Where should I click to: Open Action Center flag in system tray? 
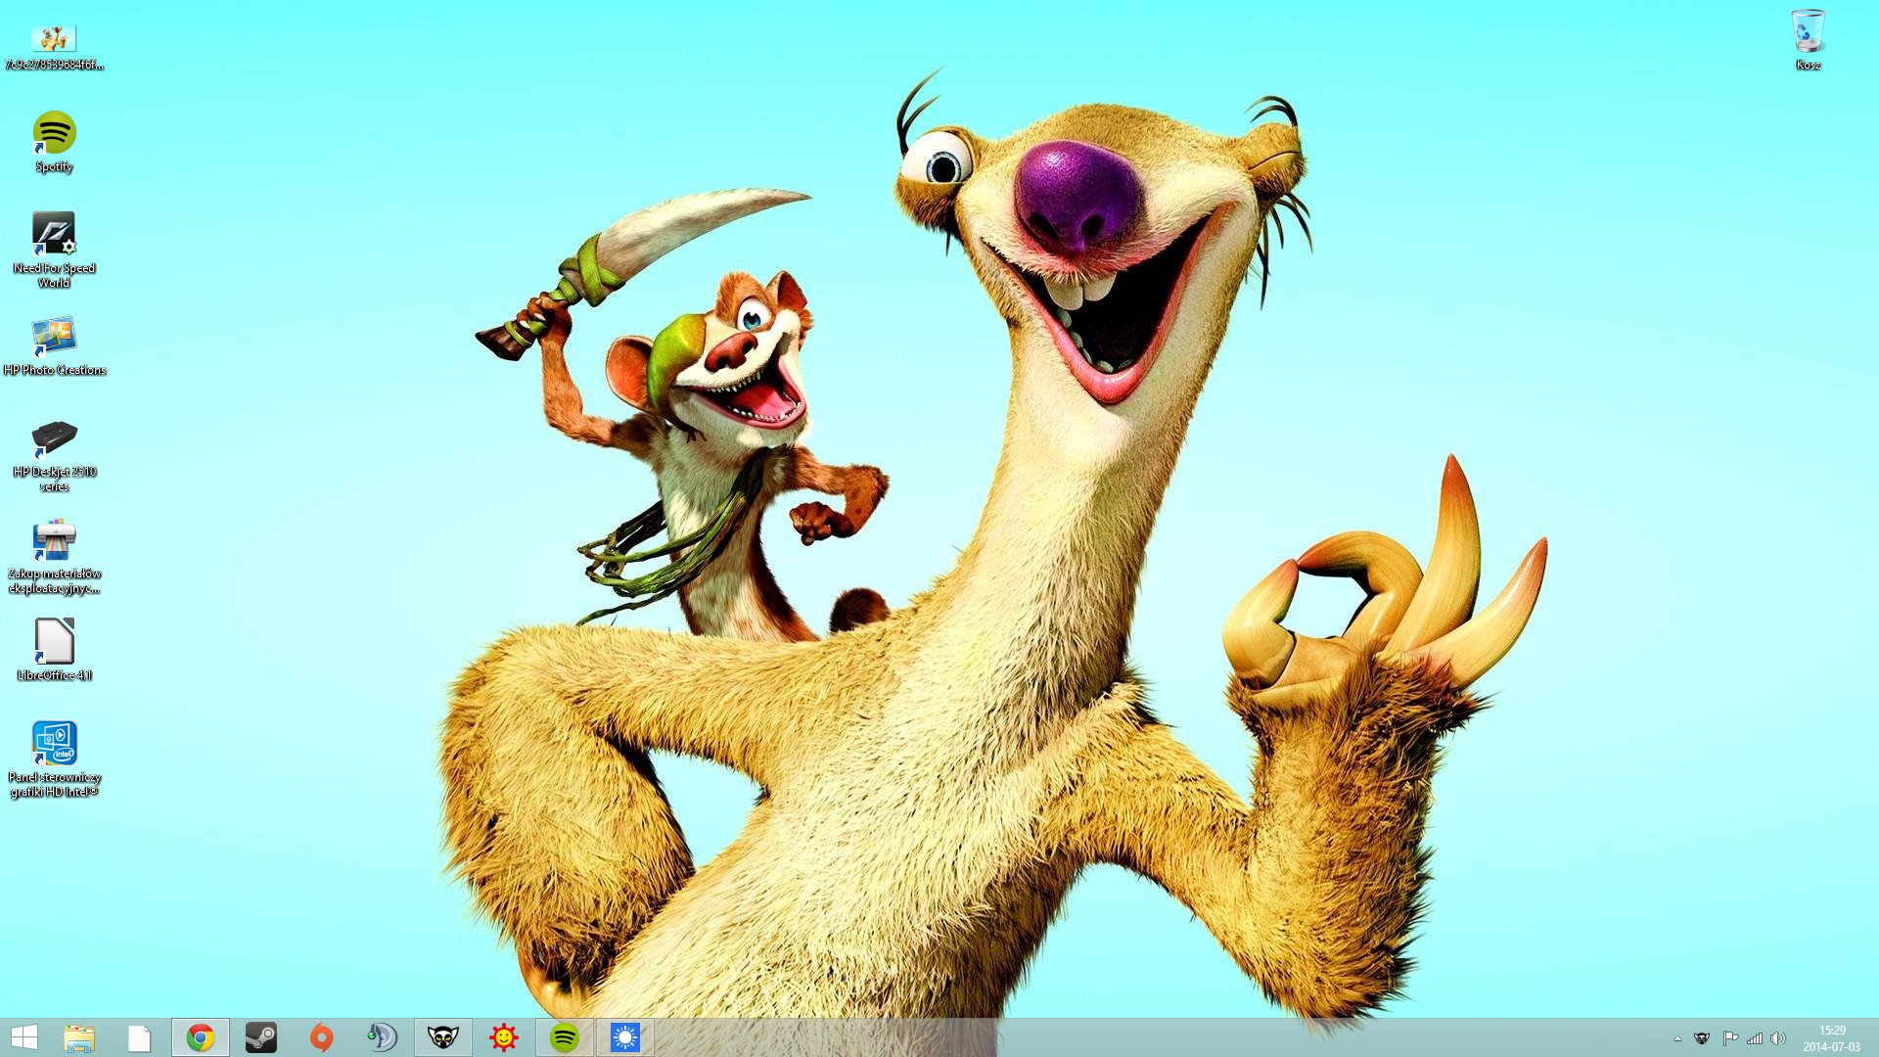[1729, 1038]
